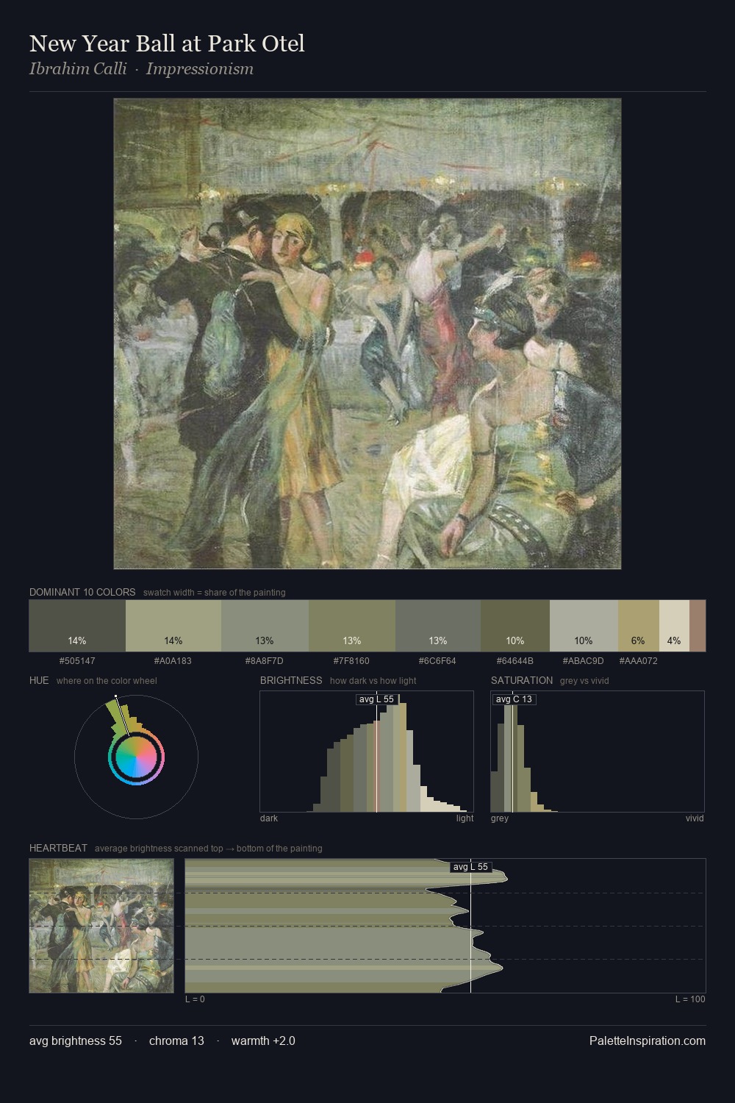Click the hex code text #A0A183

pos(173,661)
